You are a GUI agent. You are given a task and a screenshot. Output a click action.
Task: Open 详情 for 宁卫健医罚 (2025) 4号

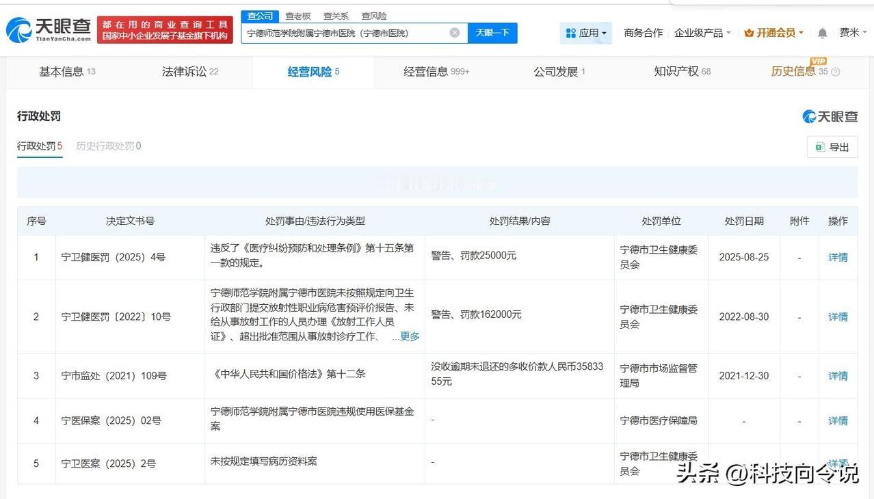click(x=838, y=257)
